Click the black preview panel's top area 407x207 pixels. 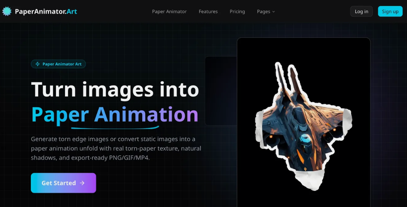(303, 48)
